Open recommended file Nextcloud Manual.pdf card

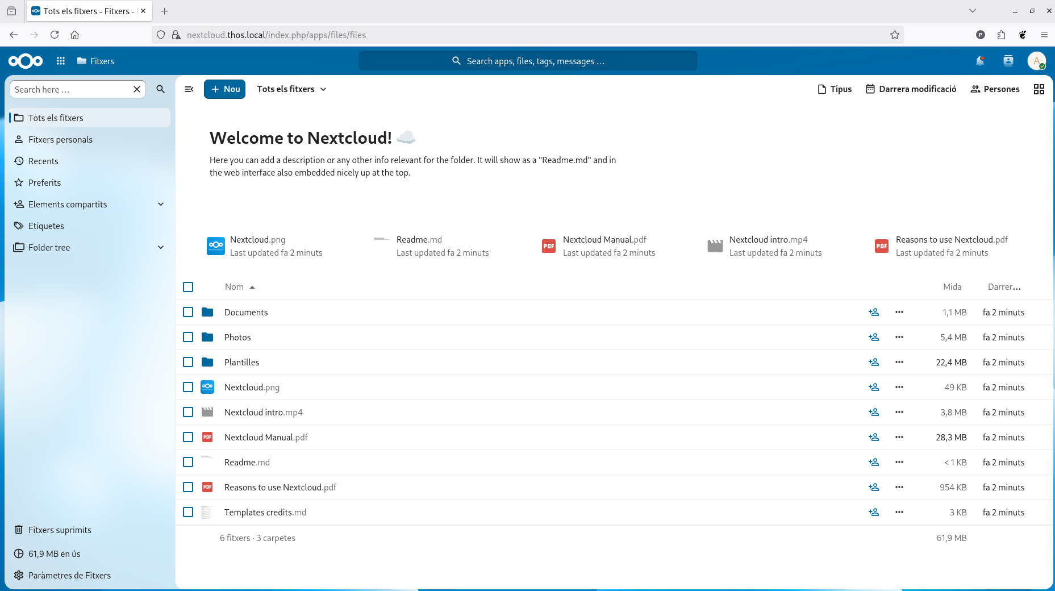click(598, 246)
